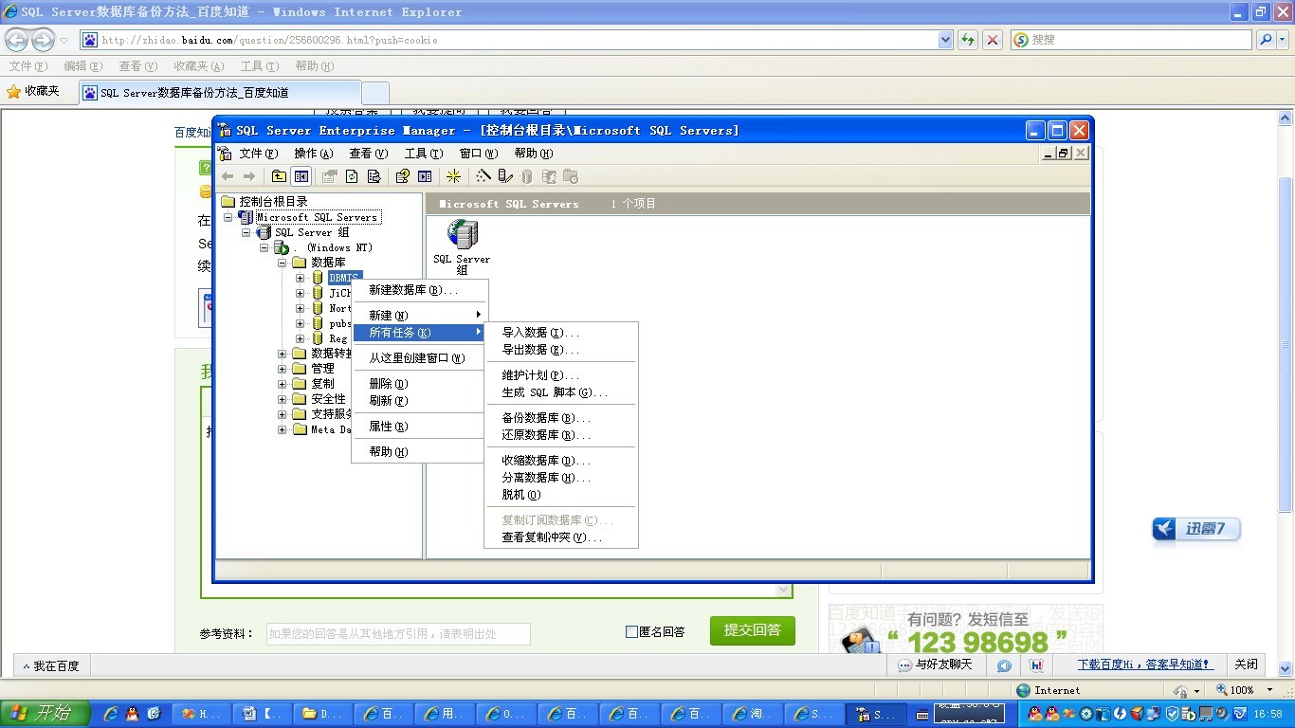Click the Help question-mark toolbar icon

[403, 176]
